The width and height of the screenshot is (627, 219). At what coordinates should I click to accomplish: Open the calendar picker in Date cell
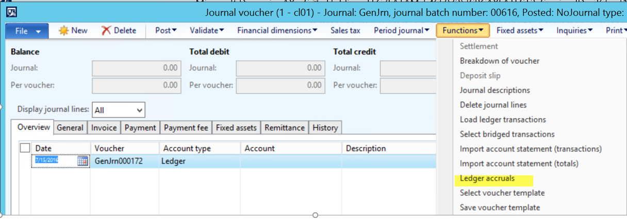(x=82, y=161)
